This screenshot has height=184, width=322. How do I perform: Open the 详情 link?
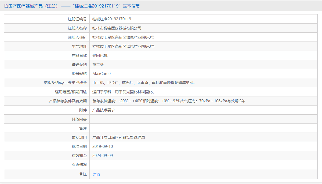[x=96, y=174]
